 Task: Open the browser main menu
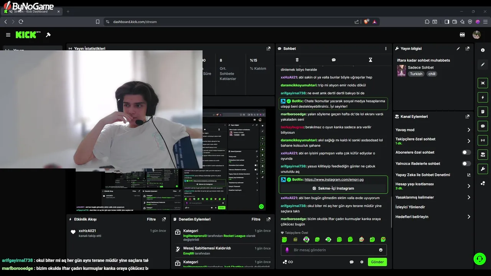click(x=485, y=22)
